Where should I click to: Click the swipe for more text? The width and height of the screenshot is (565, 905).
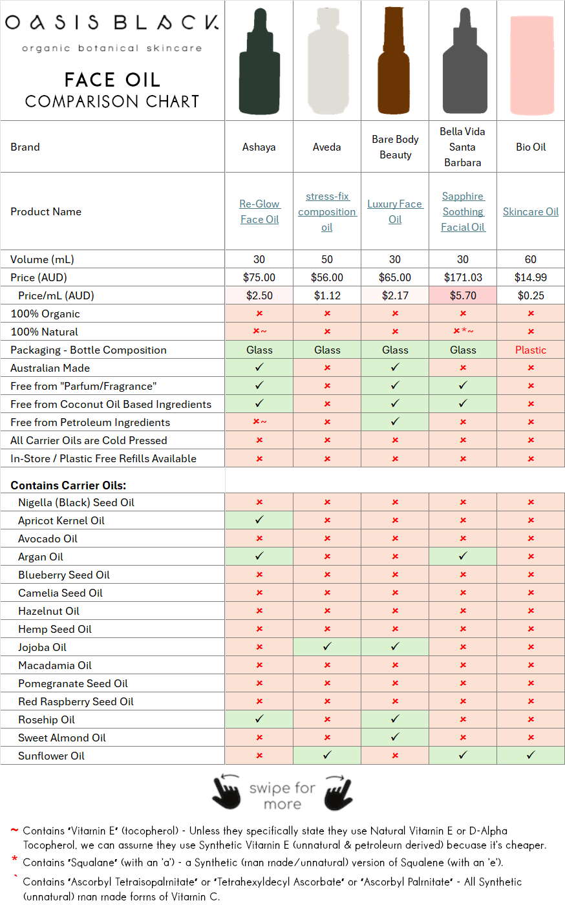coord(282,796)
